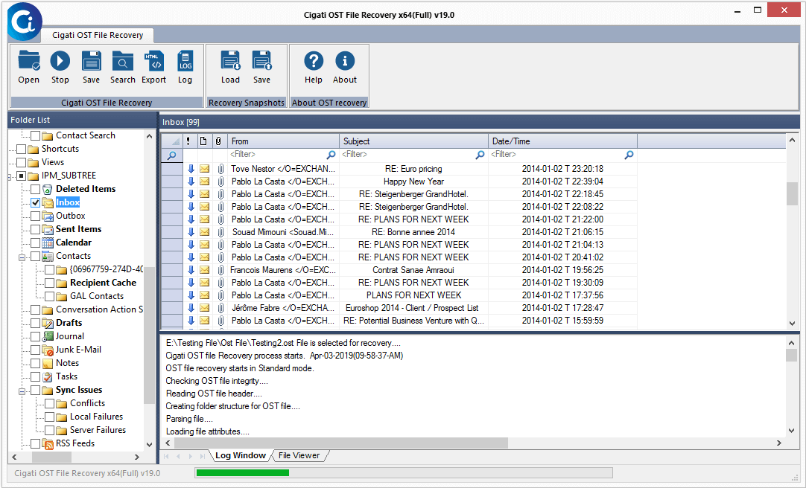Select the Server Failures folder
The image size is (806, 488).
click(98, 430)
